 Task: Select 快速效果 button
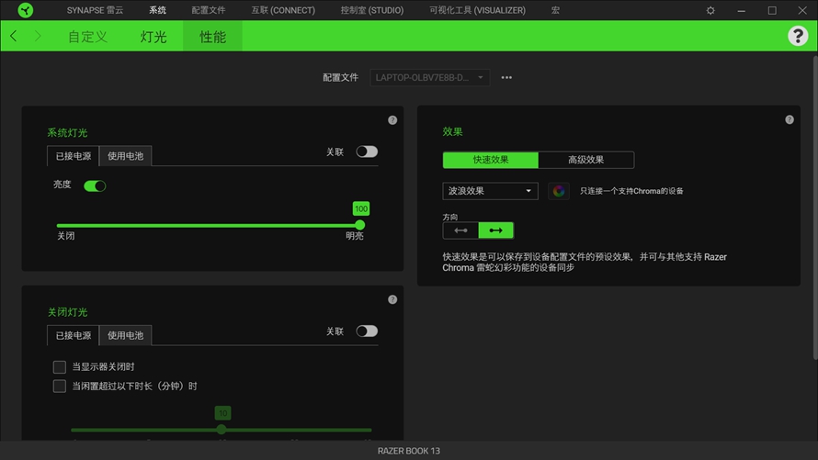click(491, 160)
